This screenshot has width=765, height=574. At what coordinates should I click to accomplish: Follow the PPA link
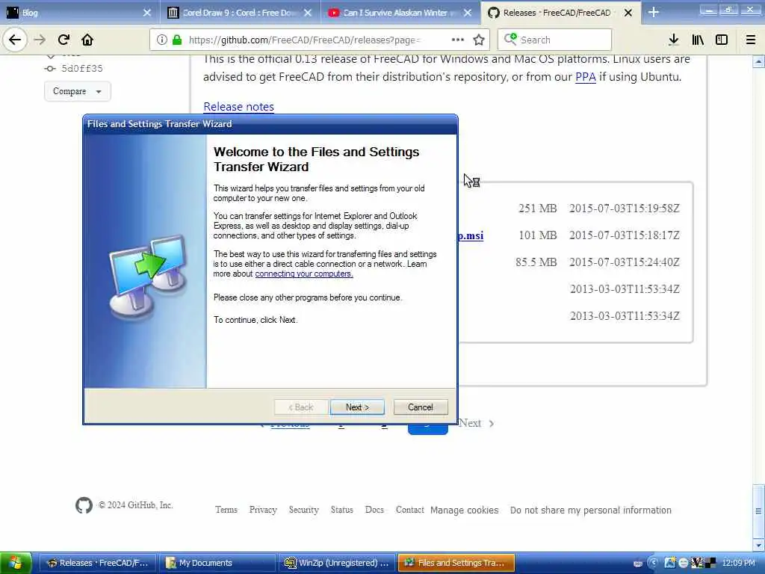(x=586, y=77)
